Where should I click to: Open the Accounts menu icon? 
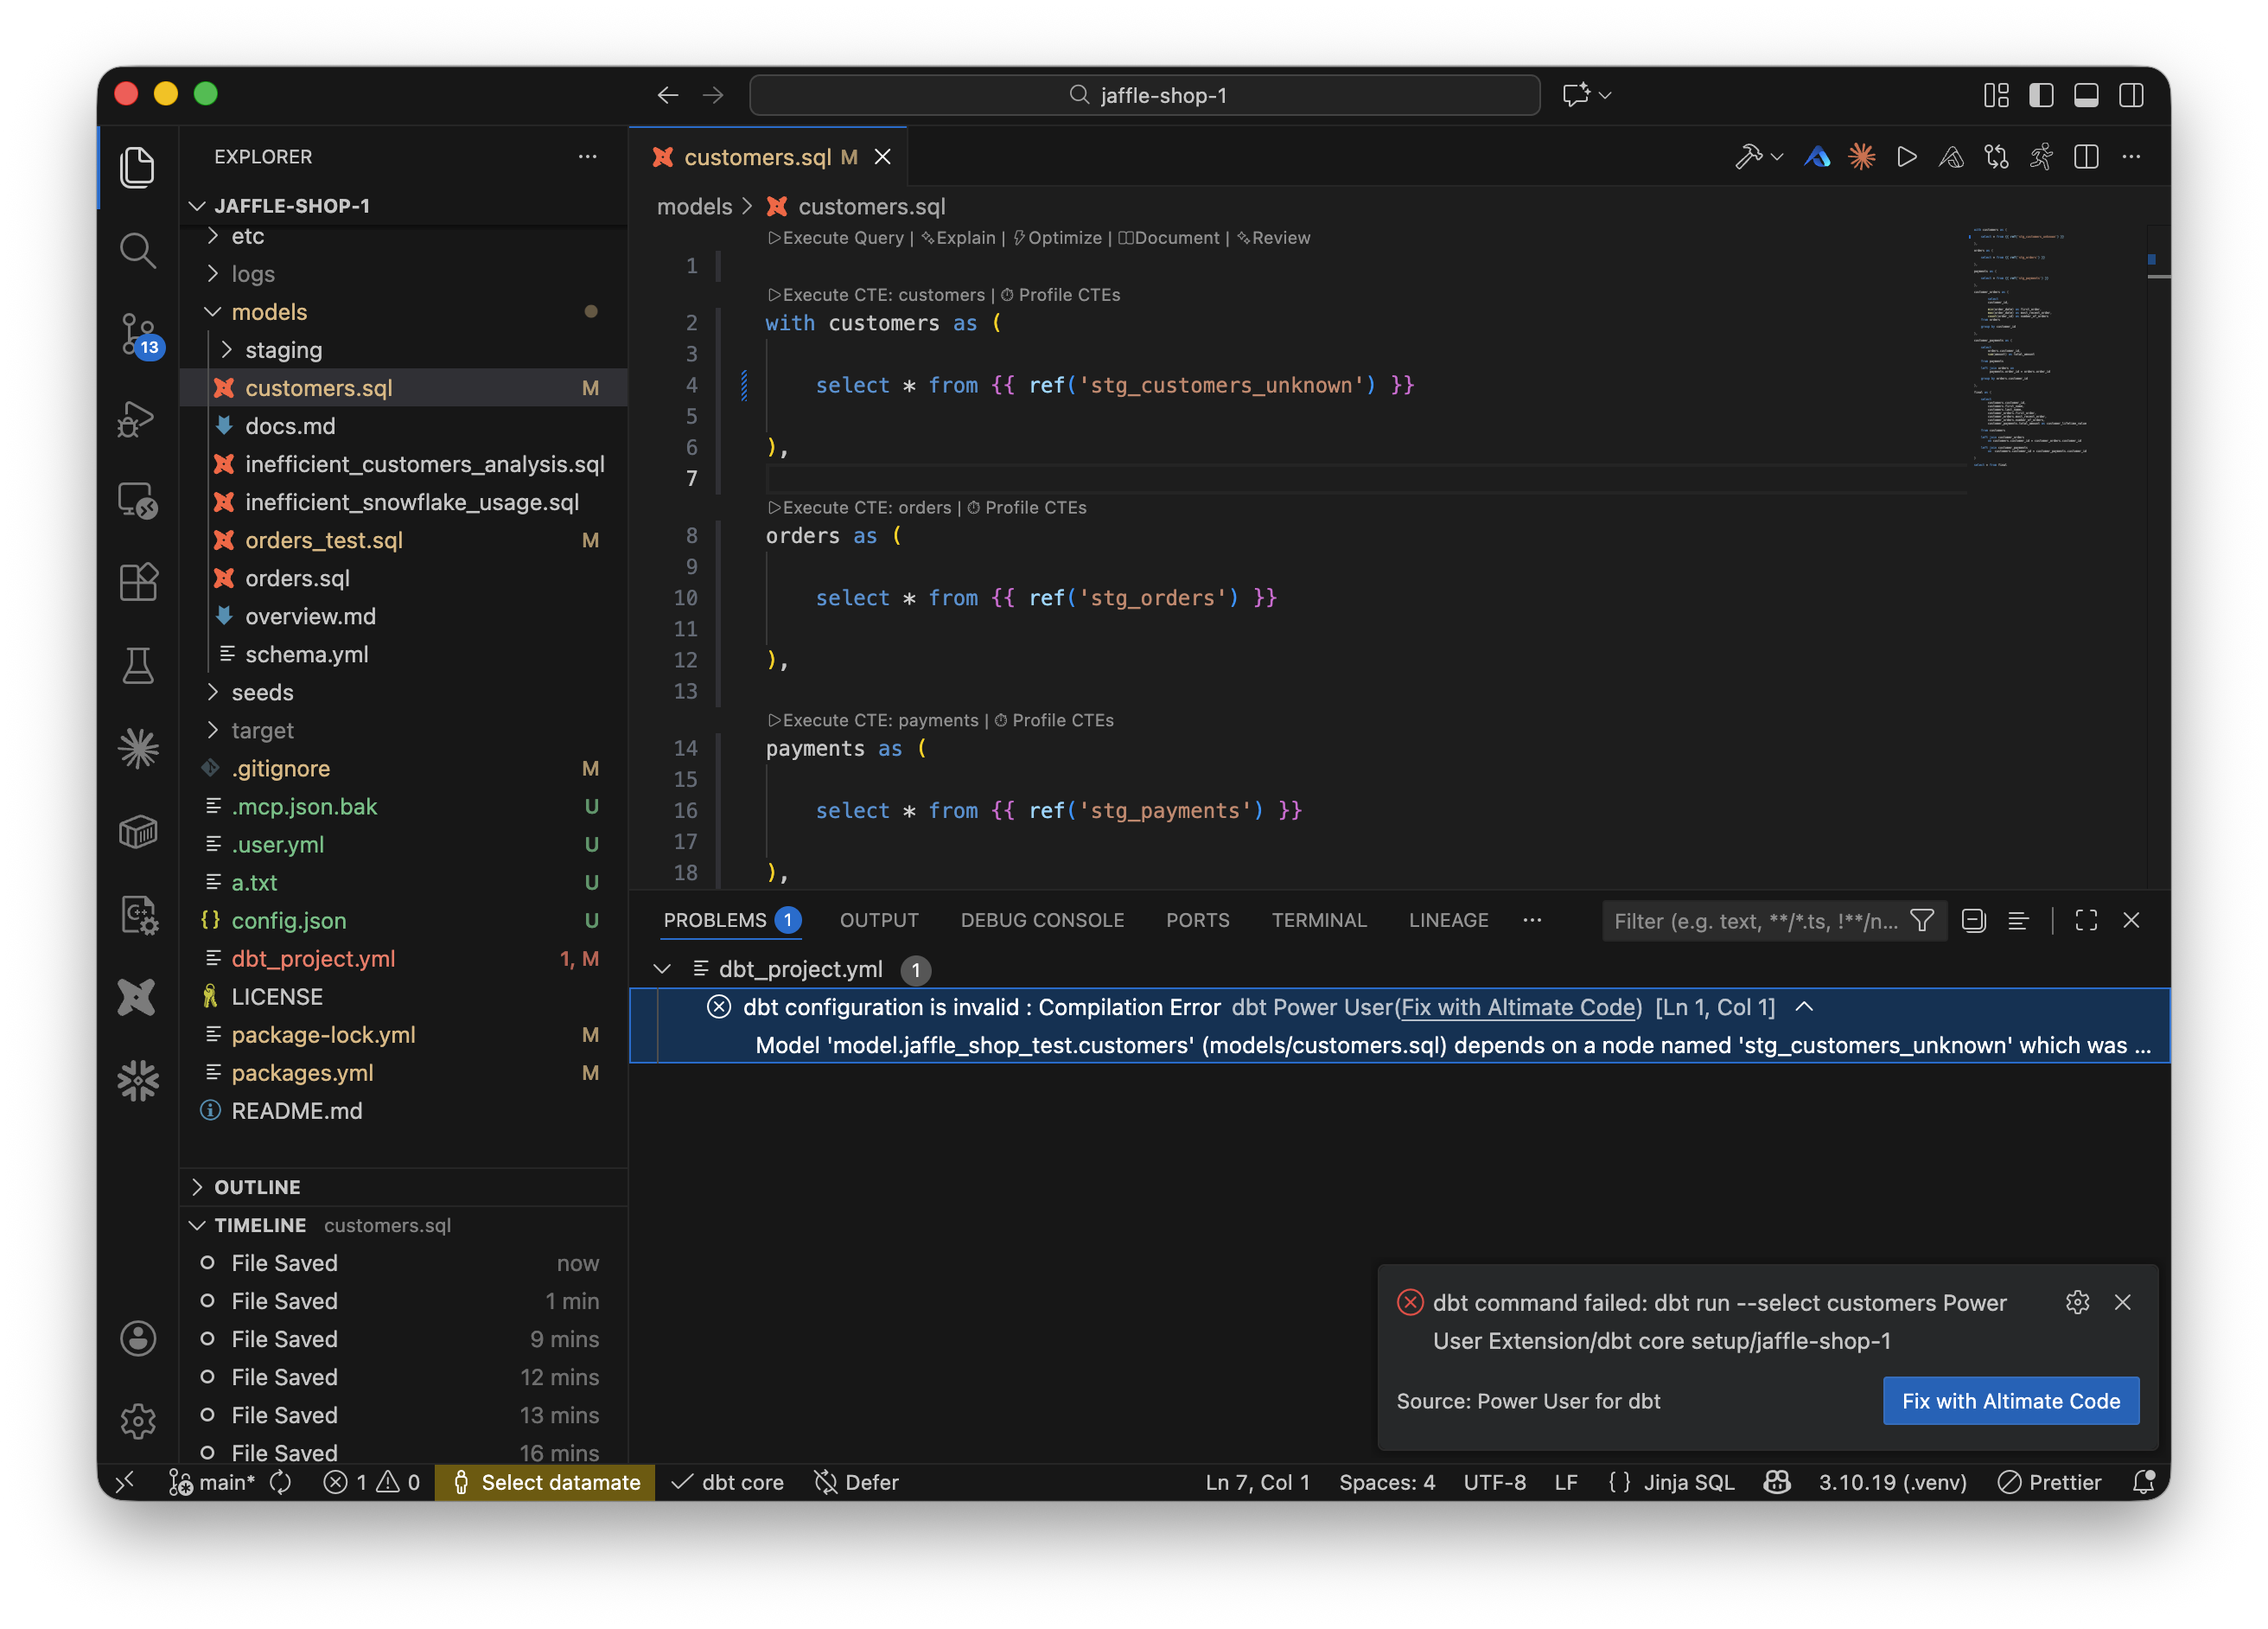(138, 1338)
